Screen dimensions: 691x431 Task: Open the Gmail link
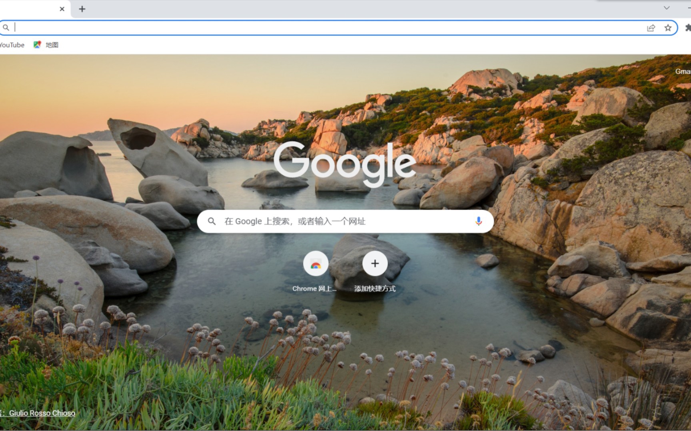point(683,71)
